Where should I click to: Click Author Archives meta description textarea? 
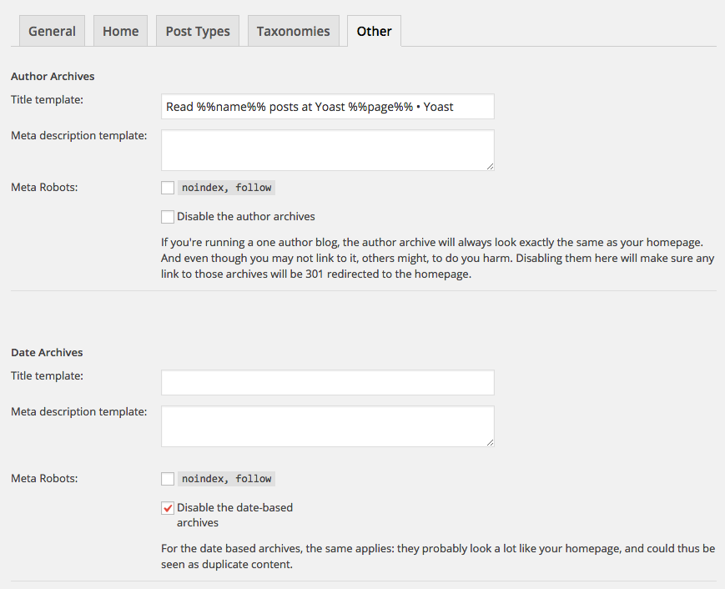tap(327, 150)
